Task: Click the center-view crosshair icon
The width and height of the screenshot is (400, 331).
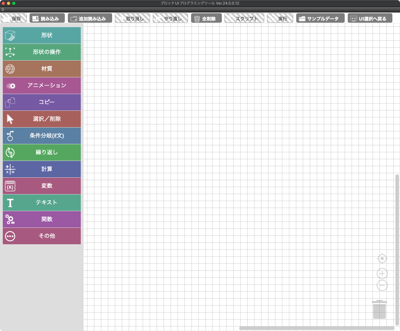Action: 382,259
